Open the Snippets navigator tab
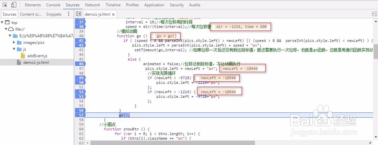Viewport: 378px width, 145px height. point(54,14)
